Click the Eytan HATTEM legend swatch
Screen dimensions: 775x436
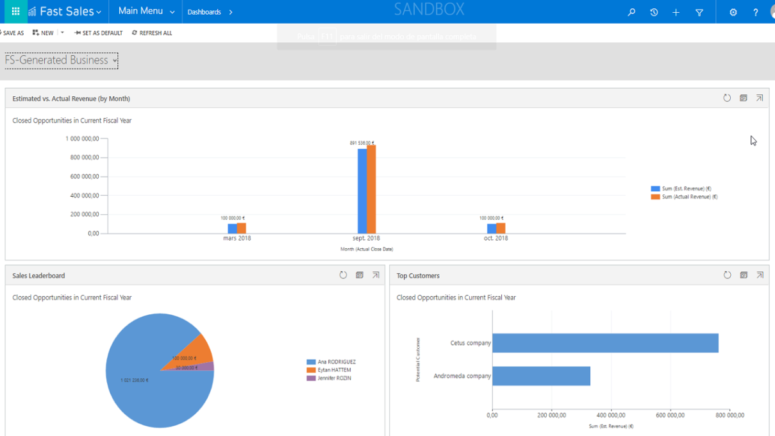pyautogui.click(x=311, y=370)
